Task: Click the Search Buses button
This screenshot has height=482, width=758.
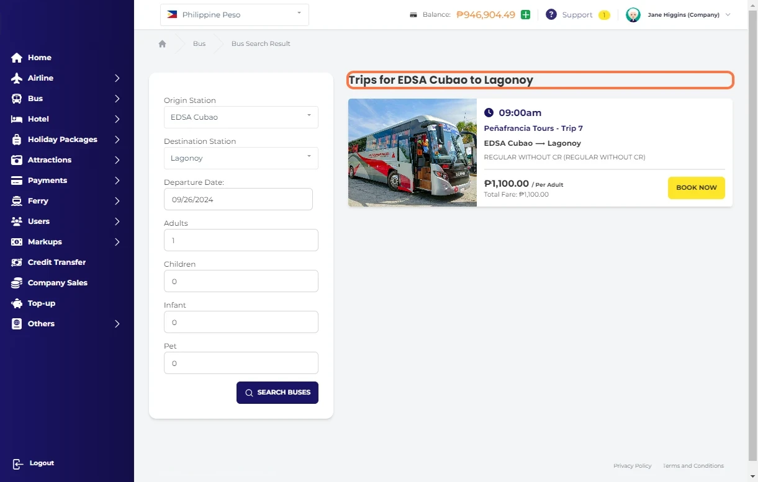Action: coord(277,393)
